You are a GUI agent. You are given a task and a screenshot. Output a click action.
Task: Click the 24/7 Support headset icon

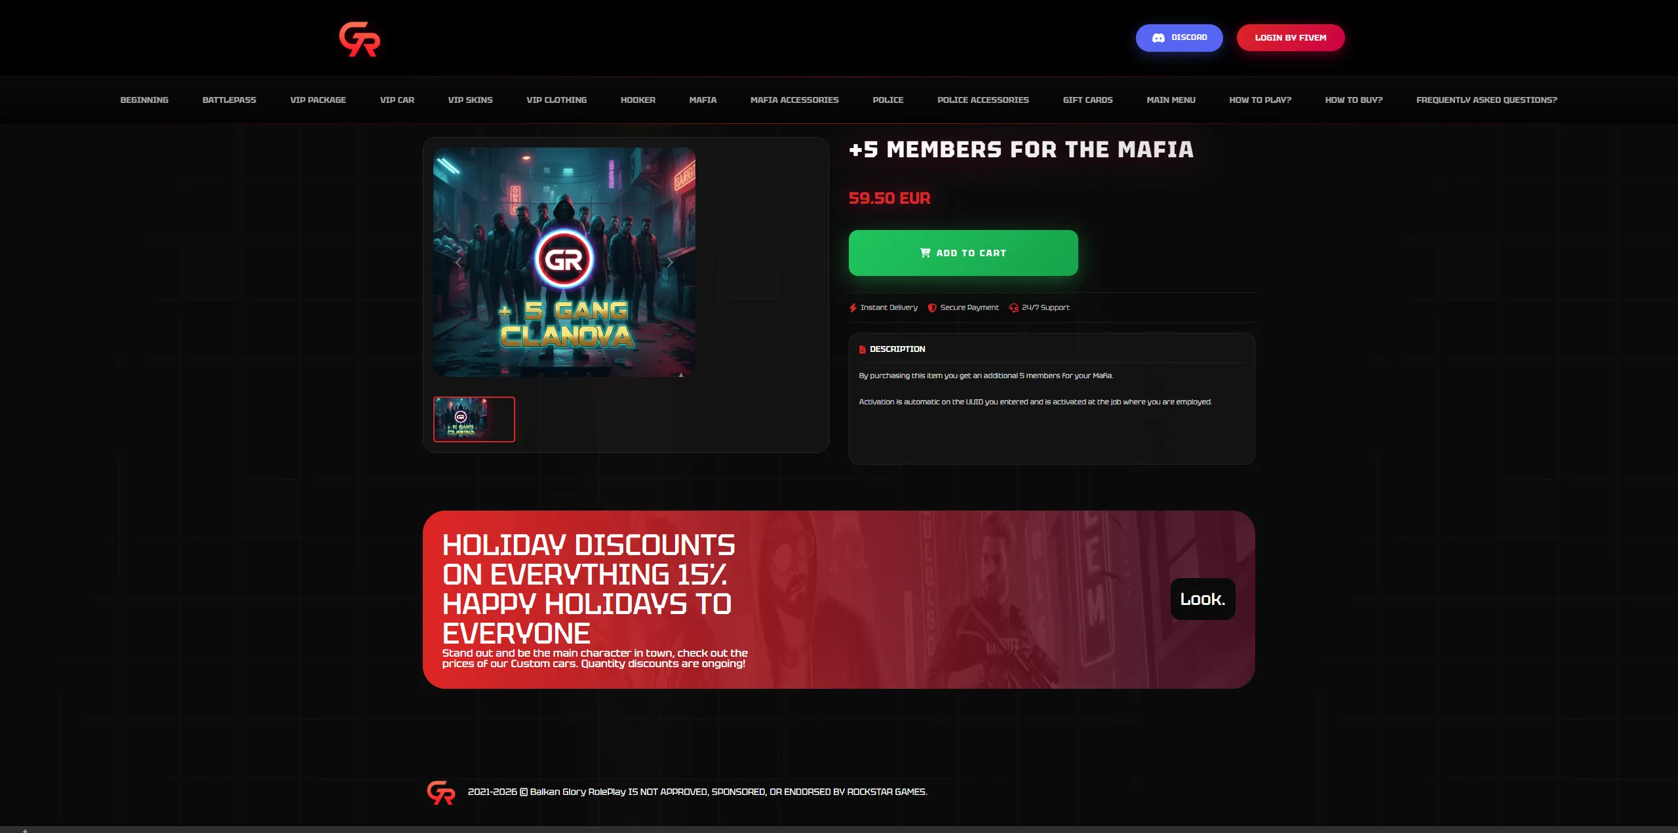click(1014, 308)
